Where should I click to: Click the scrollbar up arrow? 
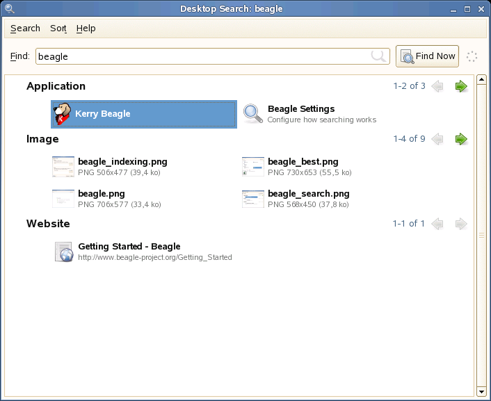tap(481, 79)
